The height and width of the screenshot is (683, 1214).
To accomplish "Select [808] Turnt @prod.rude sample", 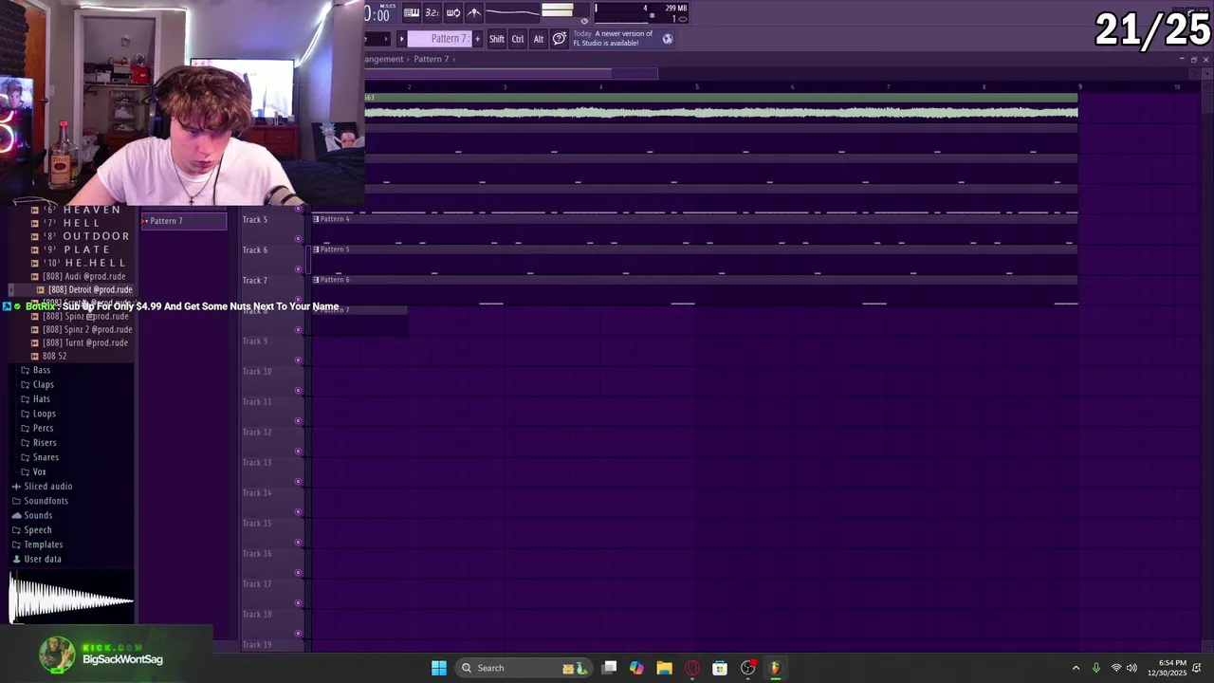I will (83, 342).
